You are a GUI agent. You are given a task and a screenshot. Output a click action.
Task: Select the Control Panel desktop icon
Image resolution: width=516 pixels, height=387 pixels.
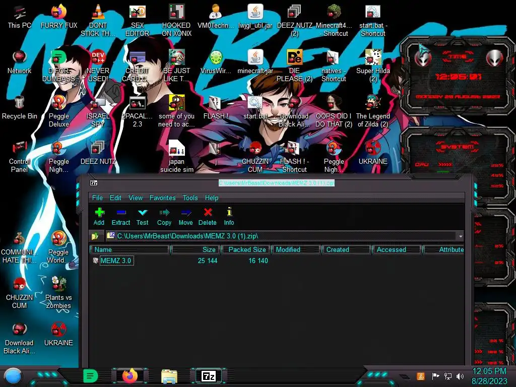(20, 157)
